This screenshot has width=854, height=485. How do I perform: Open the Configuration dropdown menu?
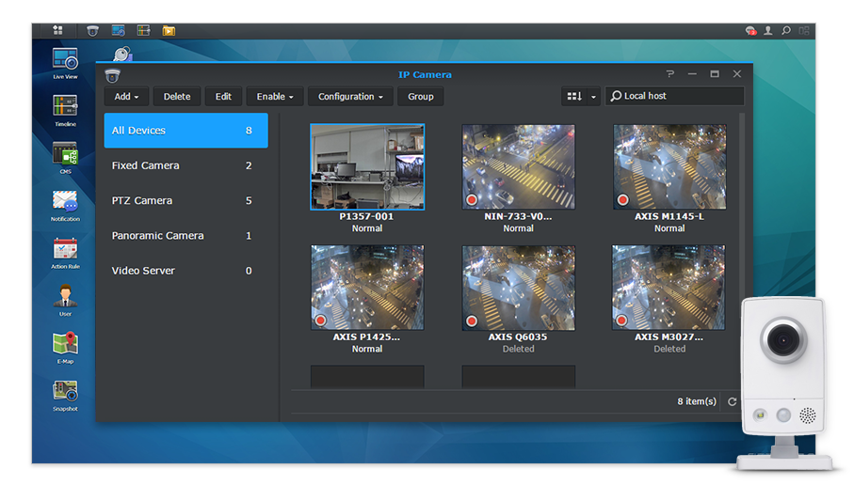pos(350,97)
